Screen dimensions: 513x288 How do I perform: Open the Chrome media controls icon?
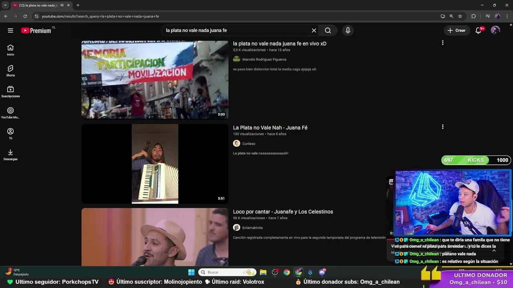(488, 16)
